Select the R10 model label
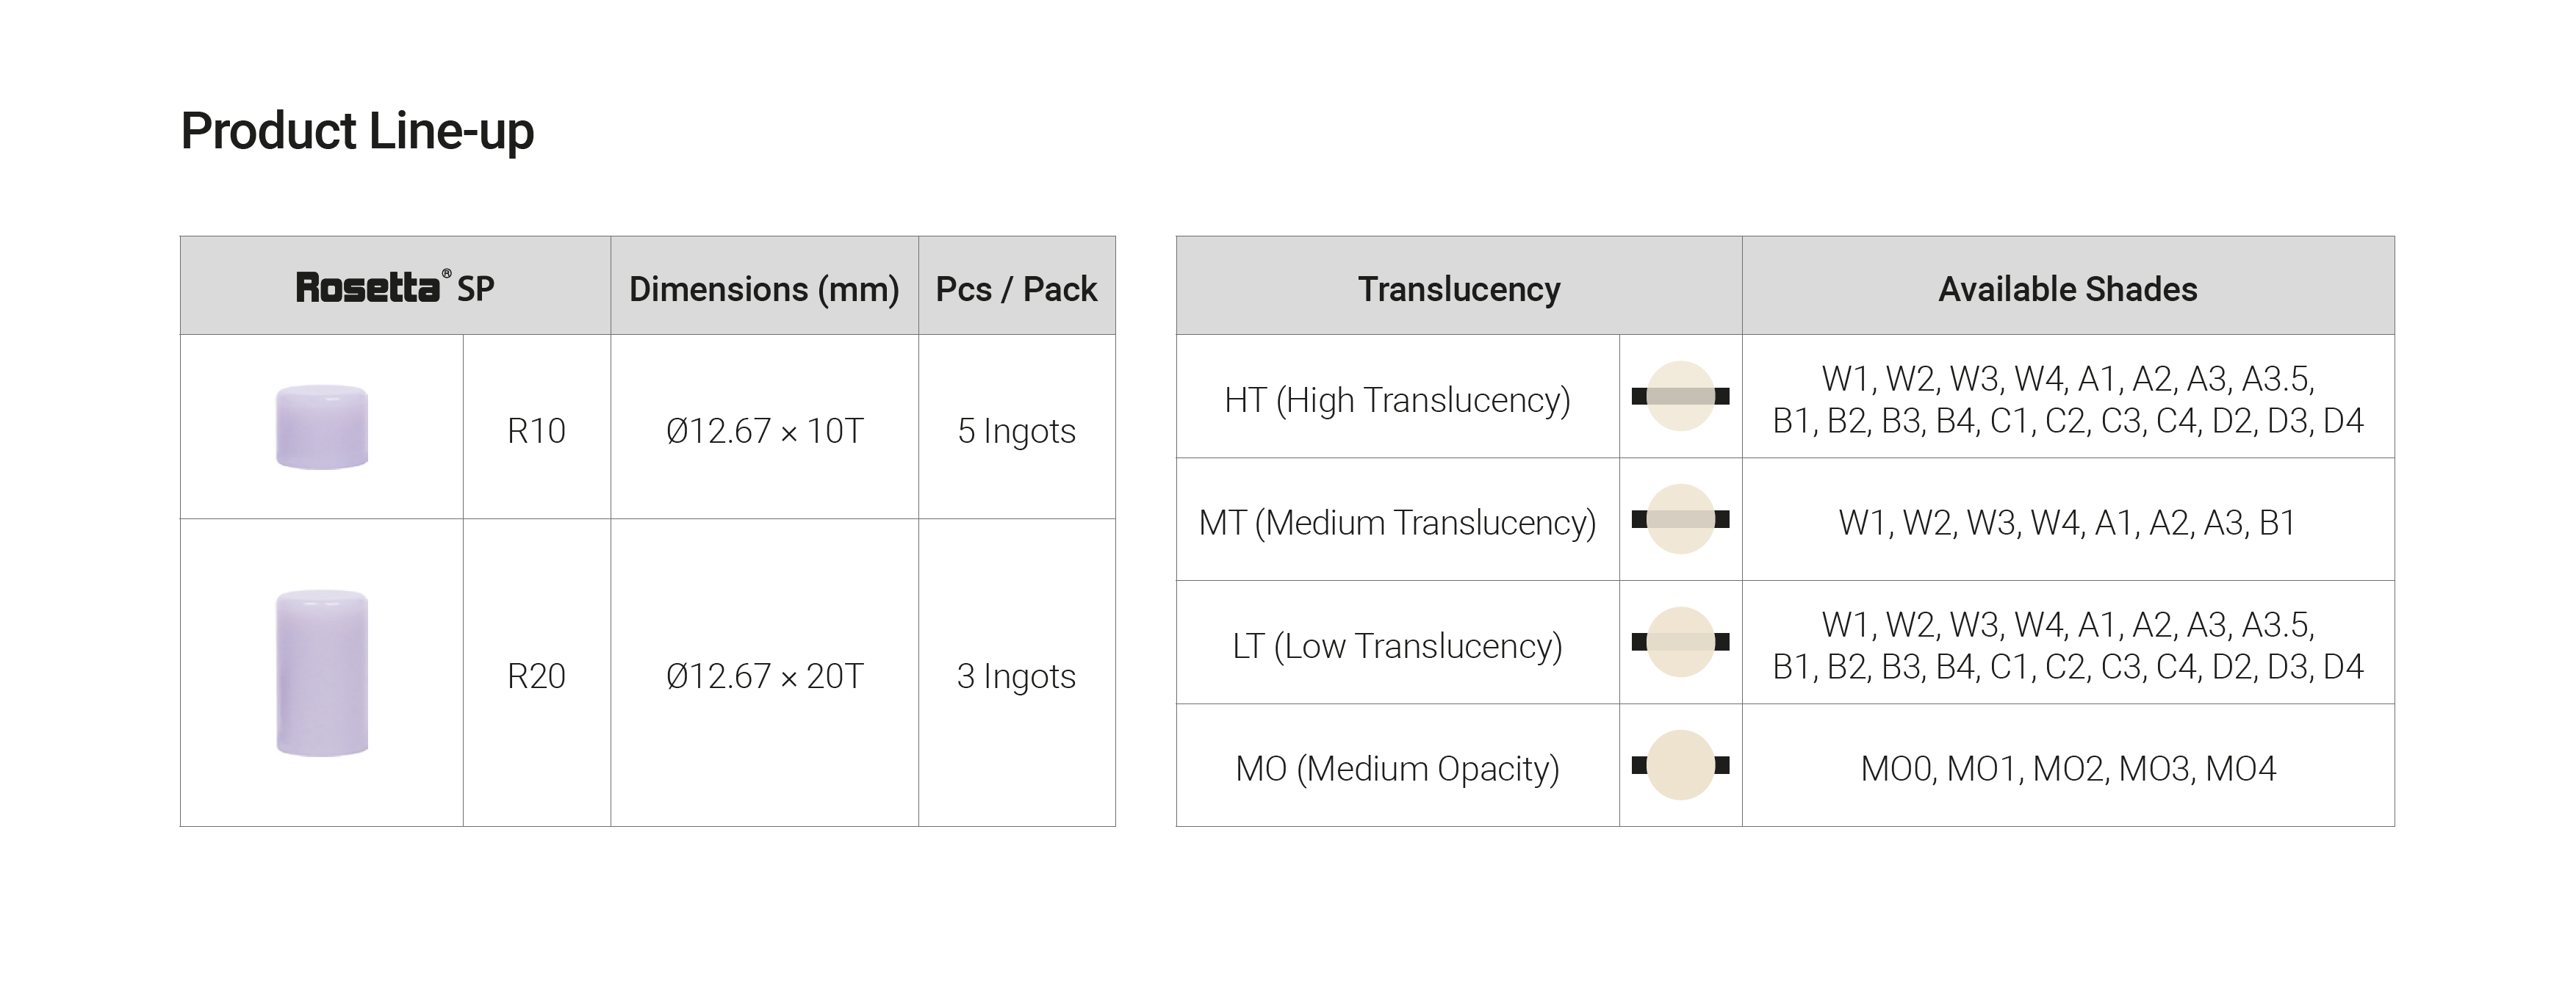The width and height of the screenshot is (2576, 984). click(536, 430)
